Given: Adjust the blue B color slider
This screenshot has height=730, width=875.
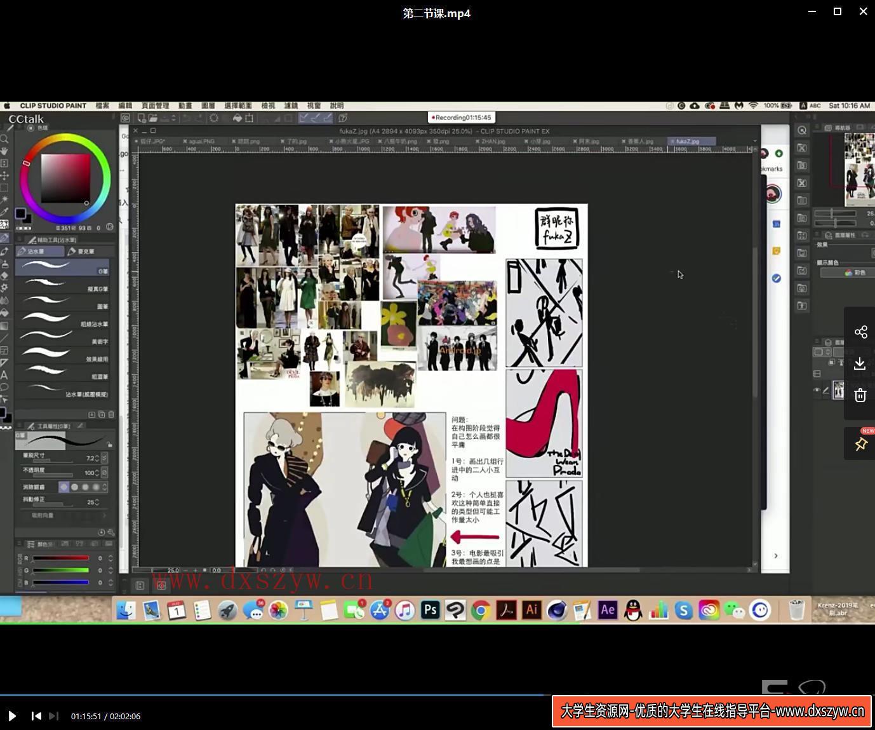Looking at the screenshot, I should pyautogui.click(x=60, y=582).
